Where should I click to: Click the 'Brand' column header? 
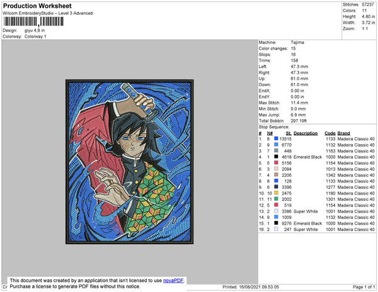(343, 133)
